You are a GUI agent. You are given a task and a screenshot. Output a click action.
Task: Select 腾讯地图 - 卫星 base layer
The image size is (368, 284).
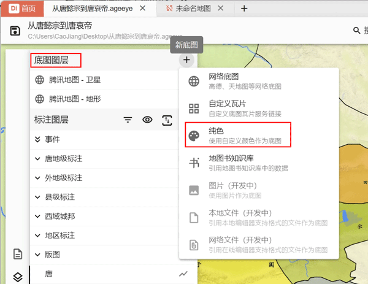pyautogui.click(x=104, y=80)
